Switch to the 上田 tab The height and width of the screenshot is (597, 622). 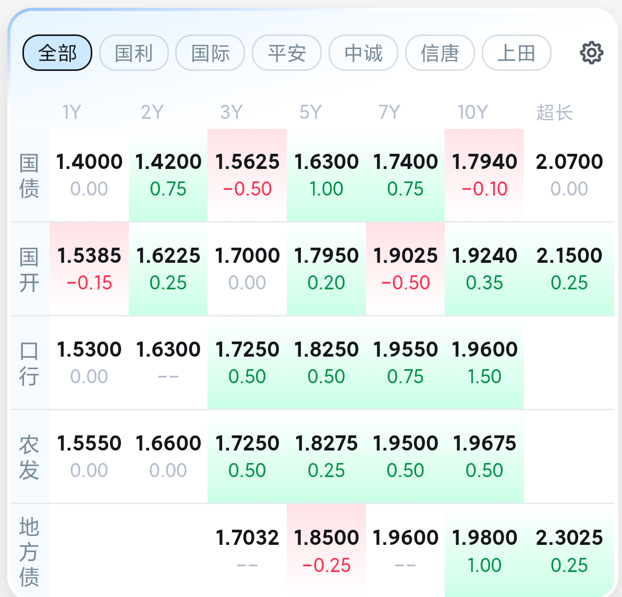point(516,53)
